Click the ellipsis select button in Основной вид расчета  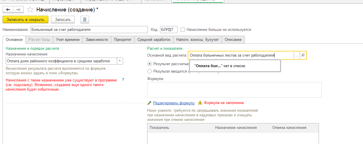click(x=297, y=55)
